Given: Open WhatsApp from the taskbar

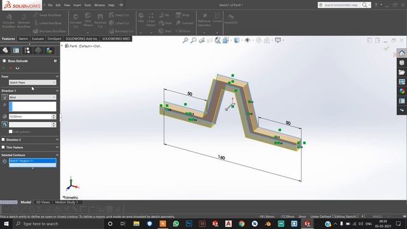Looking at the screenshot, I should pos(176,223).
